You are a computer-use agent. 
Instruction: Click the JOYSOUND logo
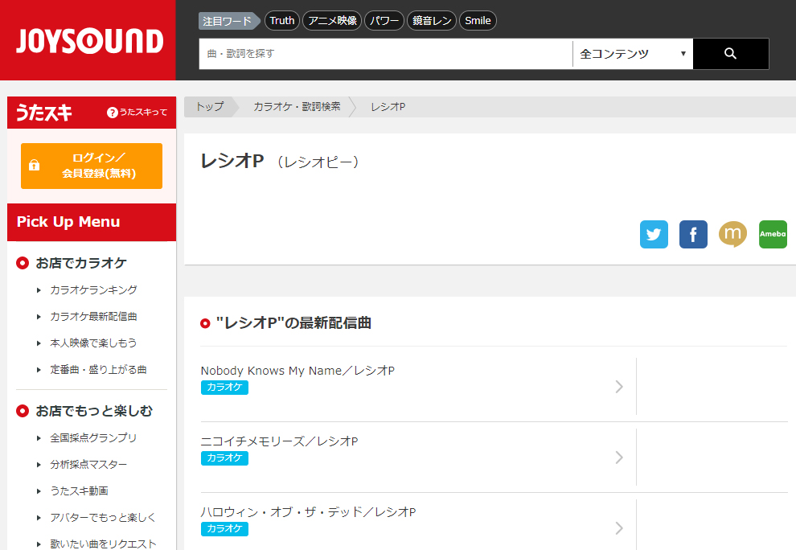click(88, 40)
